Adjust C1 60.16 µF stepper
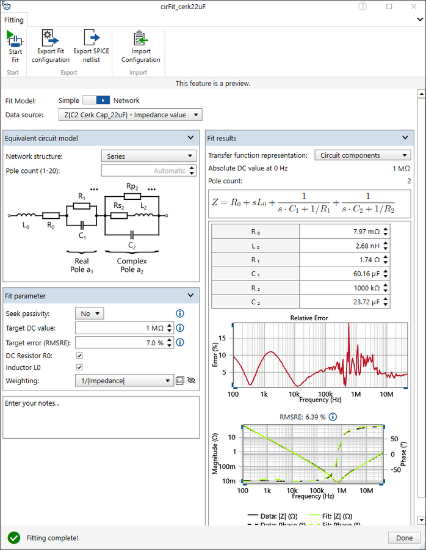 coord(386,274)
